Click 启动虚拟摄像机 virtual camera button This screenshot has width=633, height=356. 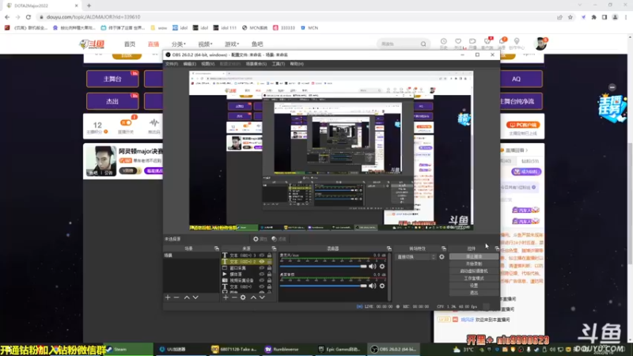pyautogui.click(x=474, y=271)
